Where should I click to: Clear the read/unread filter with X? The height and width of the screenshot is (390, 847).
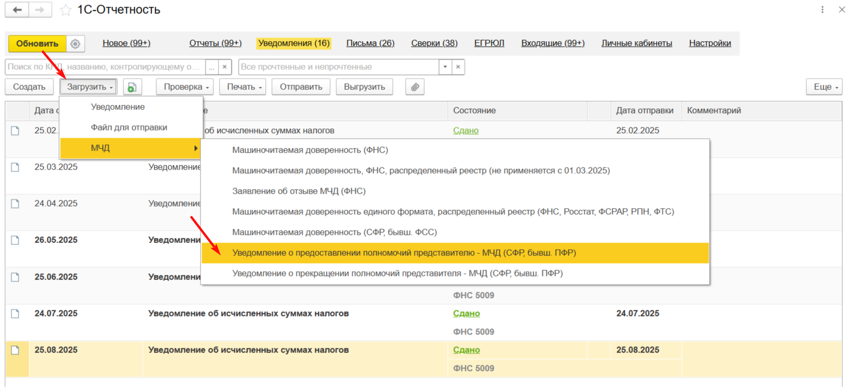pos(458,67)
